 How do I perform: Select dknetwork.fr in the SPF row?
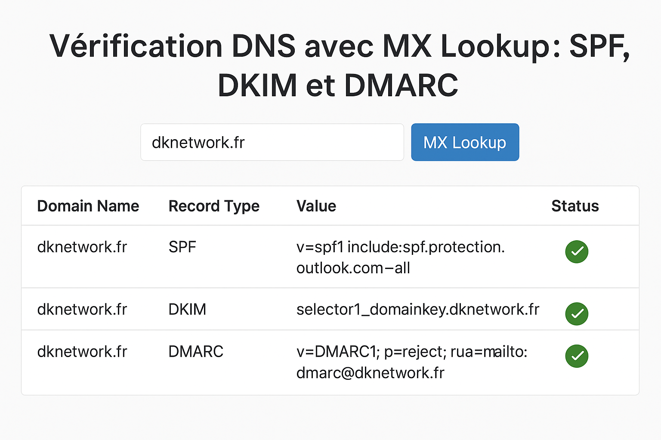[x=82, y=247]
